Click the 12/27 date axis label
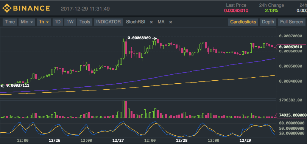The height and width of the screenshot is (144, 307). [118, 140]
